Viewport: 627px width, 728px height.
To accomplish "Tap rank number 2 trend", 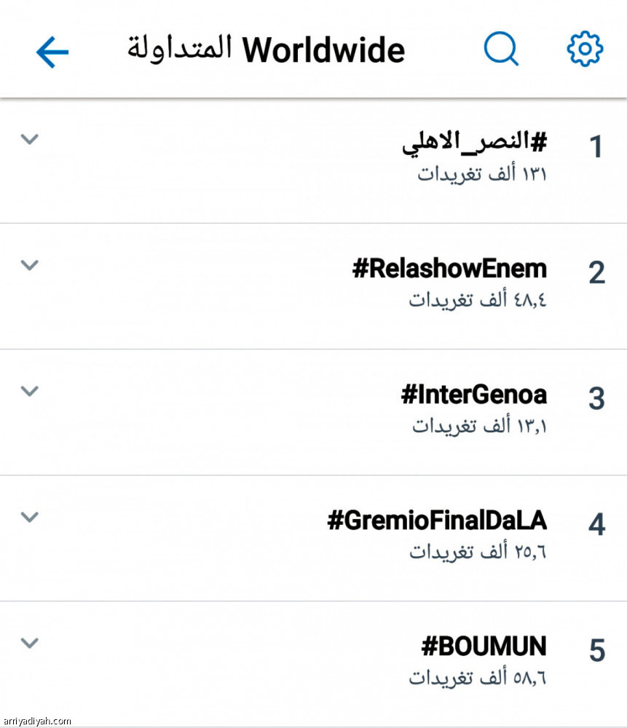I will tap(596, 274).
